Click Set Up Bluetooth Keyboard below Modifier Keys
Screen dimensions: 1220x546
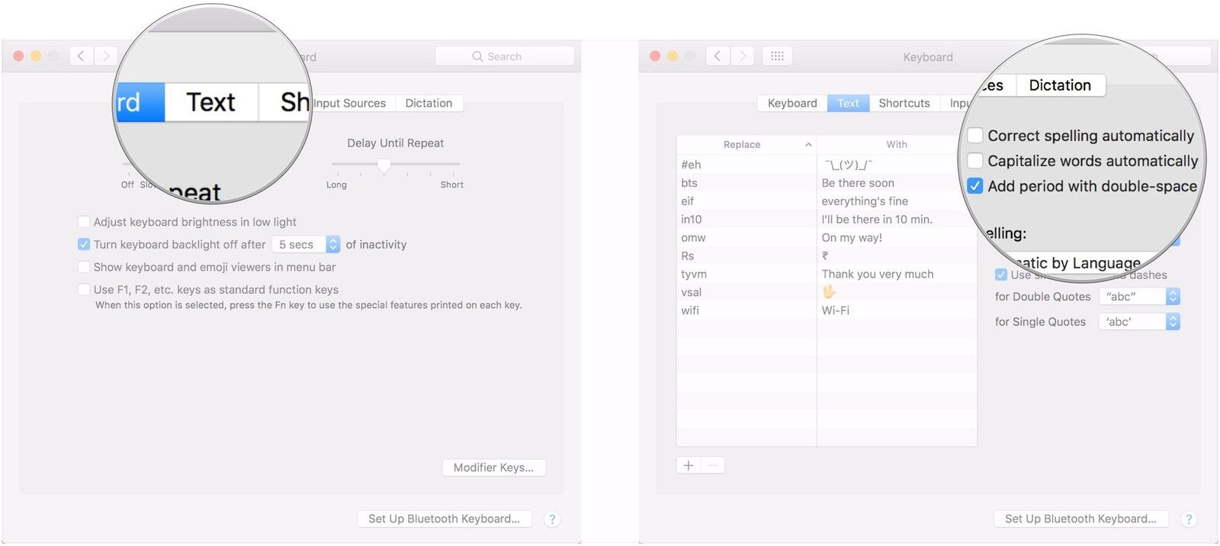444,519
